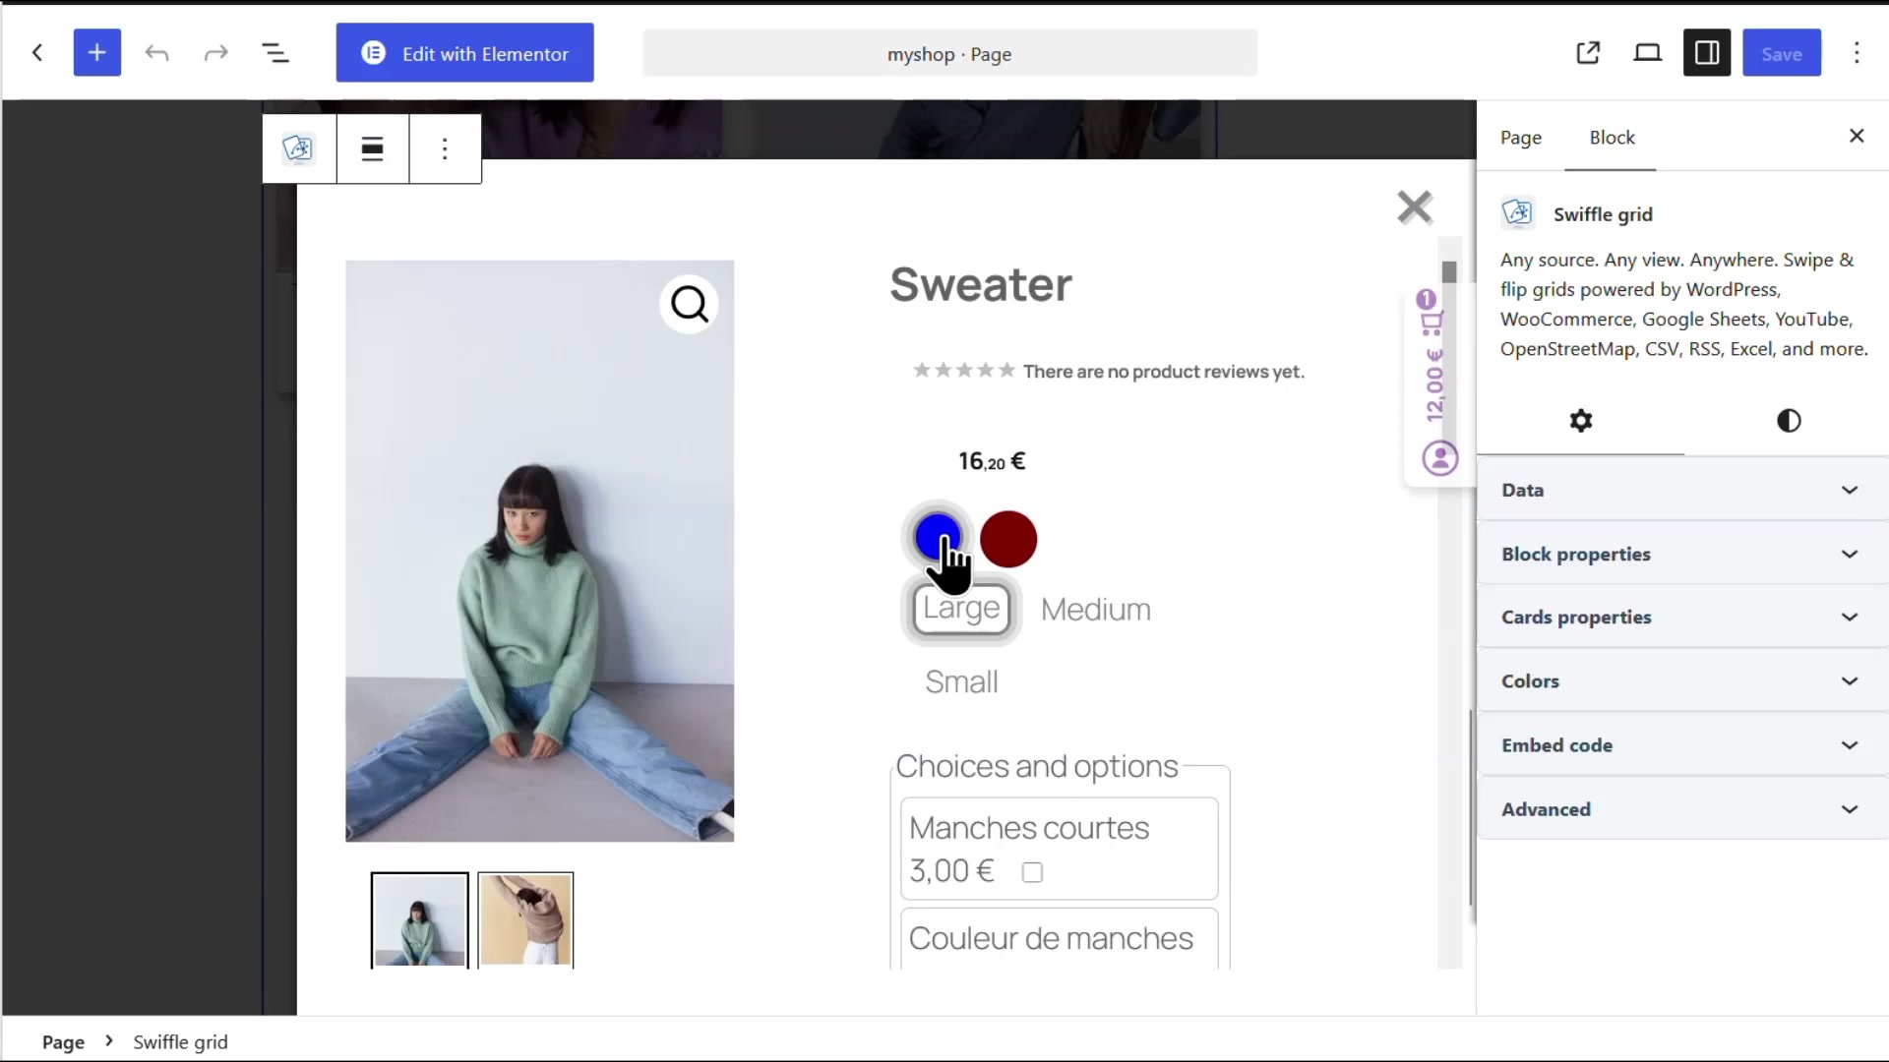Choose the Large size option
The width and height of the screenshot is (1889, 1062).
(961, 609)
